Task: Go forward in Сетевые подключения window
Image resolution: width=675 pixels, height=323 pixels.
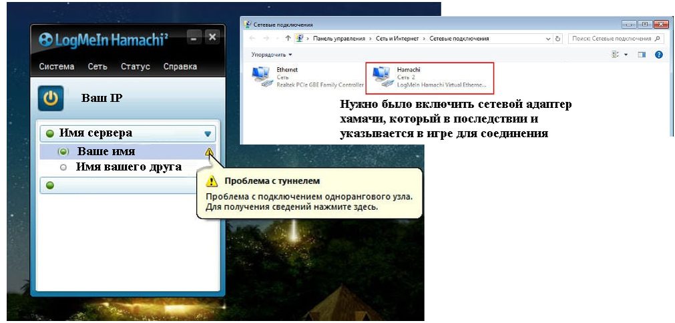Action: (x=266, y=39)
